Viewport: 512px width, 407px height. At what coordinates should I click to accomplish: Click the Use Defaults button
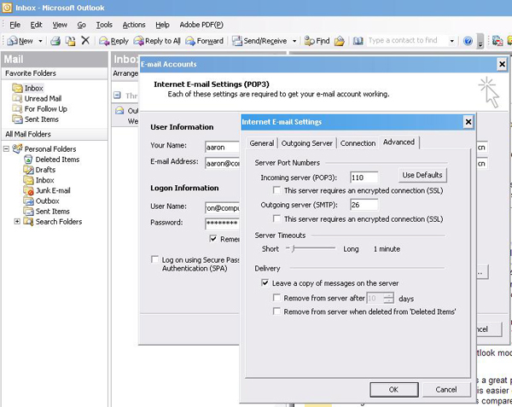click(x=422, y=175)
